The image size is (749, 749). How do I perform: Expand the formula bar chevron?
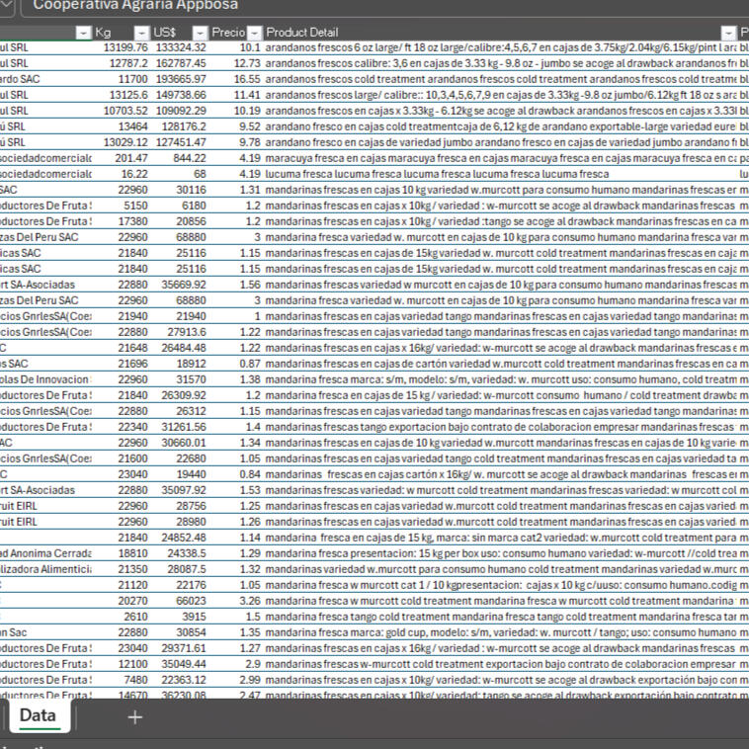pyautogui.click(x=7, y=5)
